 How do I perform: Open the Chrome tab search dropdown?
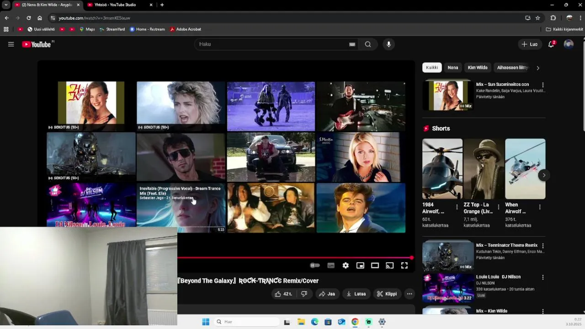coord(6,5)
